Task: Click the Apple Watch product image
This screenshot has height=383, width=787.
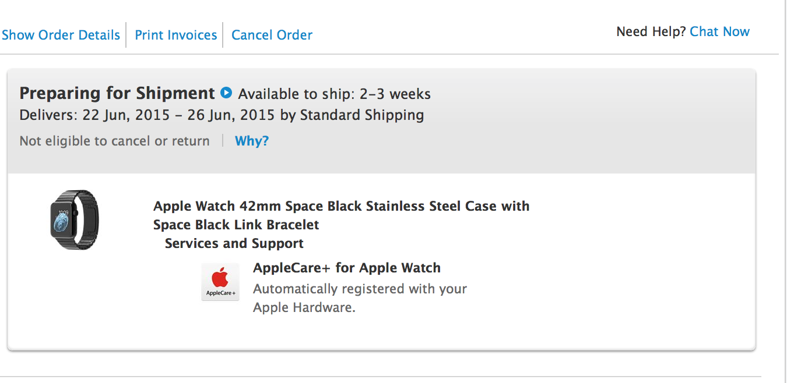Action: click(x=75, y=220)
